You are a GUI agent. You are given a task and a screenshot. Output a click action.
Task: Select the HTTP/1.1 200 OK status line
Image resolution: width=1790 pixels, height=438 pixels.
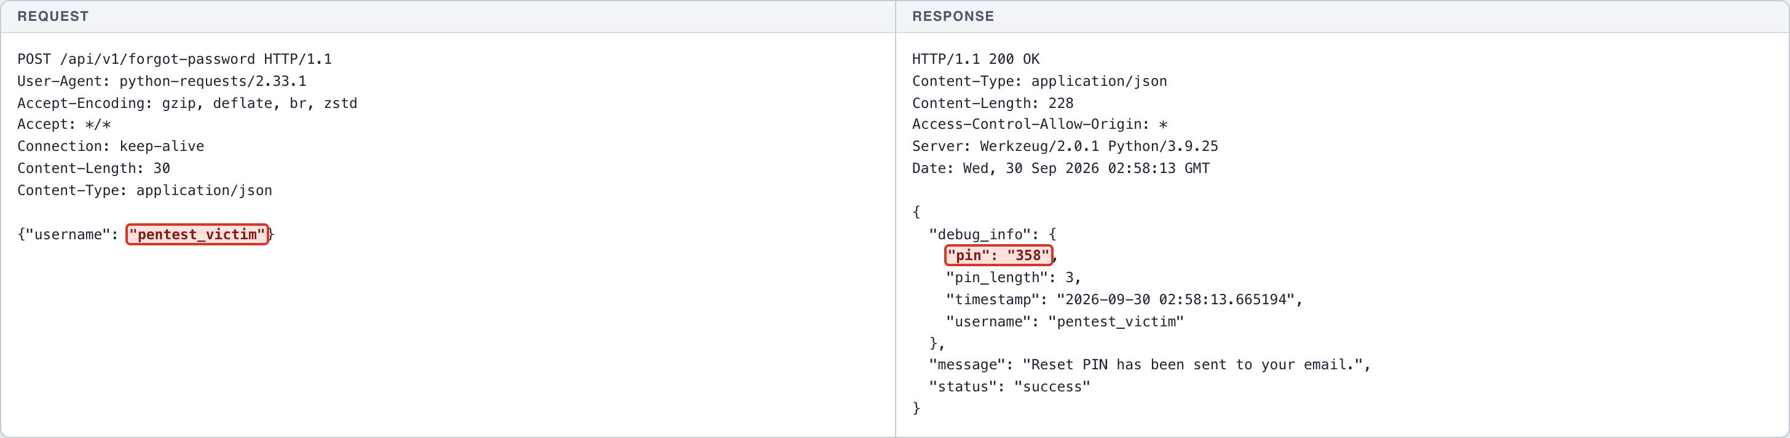click(976, 59)
